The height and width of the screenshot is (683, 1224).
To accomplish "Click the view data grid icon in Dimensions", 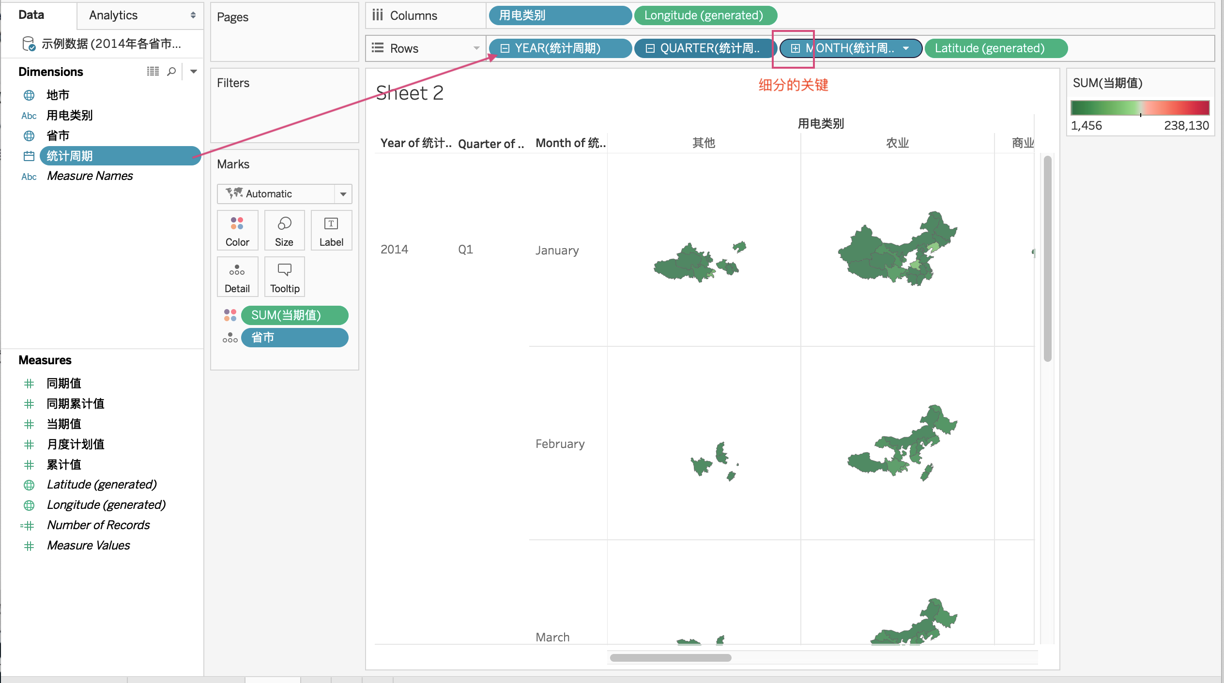I will (153, 72).
